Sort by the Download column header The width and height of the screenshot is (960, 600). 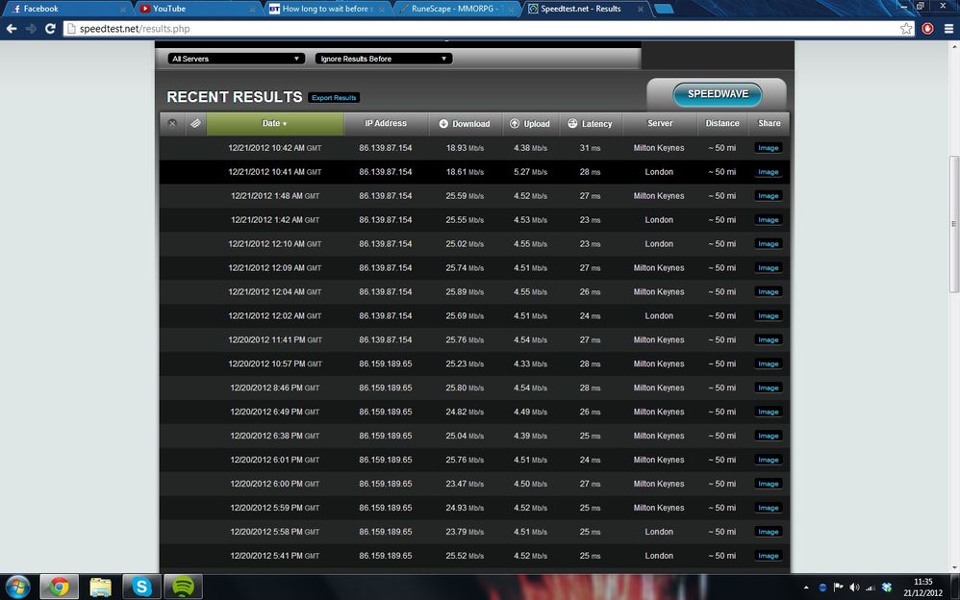tap(465, 124)
